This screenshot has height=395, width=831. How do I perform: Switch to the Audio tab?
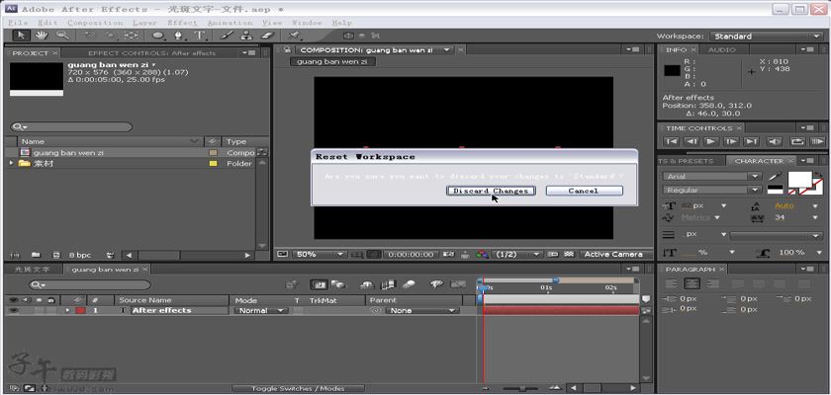(722, 49)
